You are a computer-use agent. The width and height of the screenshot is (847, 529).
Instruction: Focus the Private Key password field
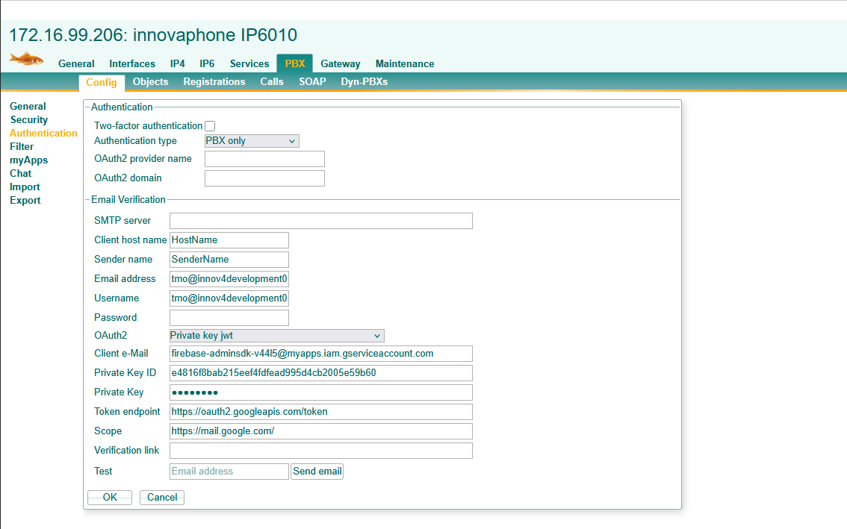coord(320,392)
